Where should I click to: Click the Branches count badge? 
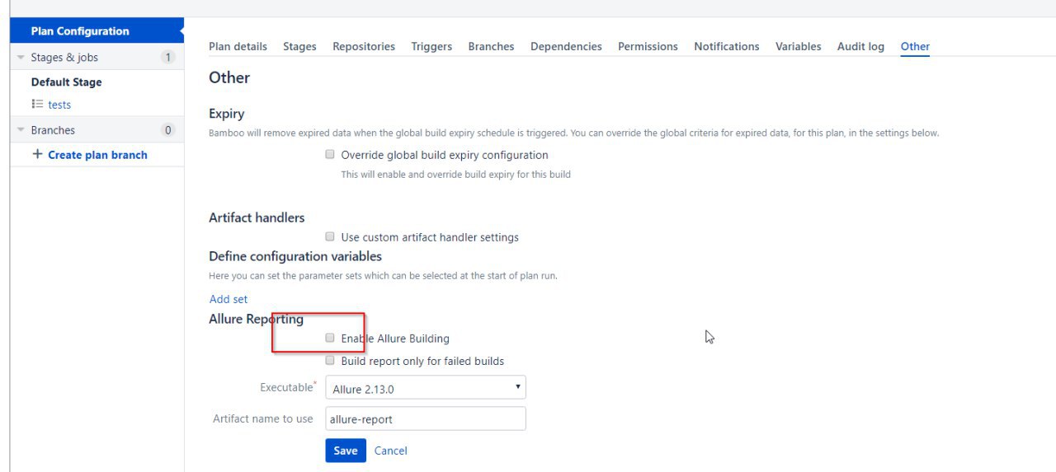(x=168, y=130)
